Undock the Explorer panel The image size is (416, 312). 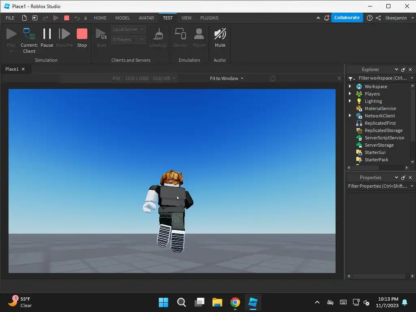coord(403,69)
